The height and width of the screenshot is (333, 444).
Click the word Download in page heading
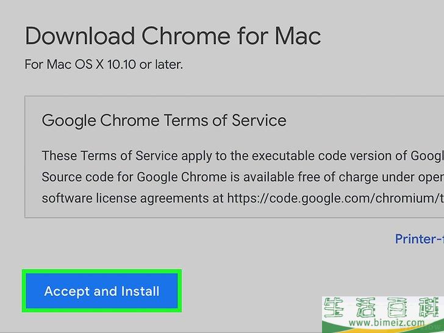[80, 36]
